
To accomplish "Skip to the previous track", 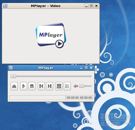I will pos(41,86).
